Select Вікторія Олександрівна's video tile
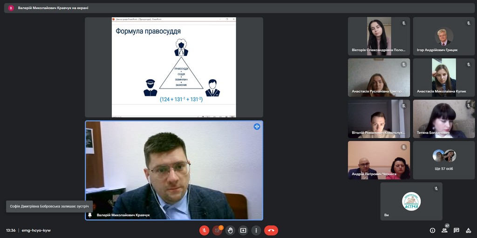The image size is (477, 238). [x=379, y=36]
